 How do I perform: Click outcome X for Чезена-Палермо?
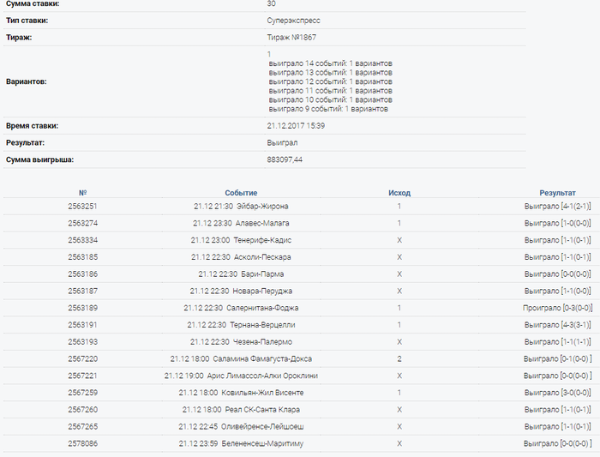[x=399, y=342]
